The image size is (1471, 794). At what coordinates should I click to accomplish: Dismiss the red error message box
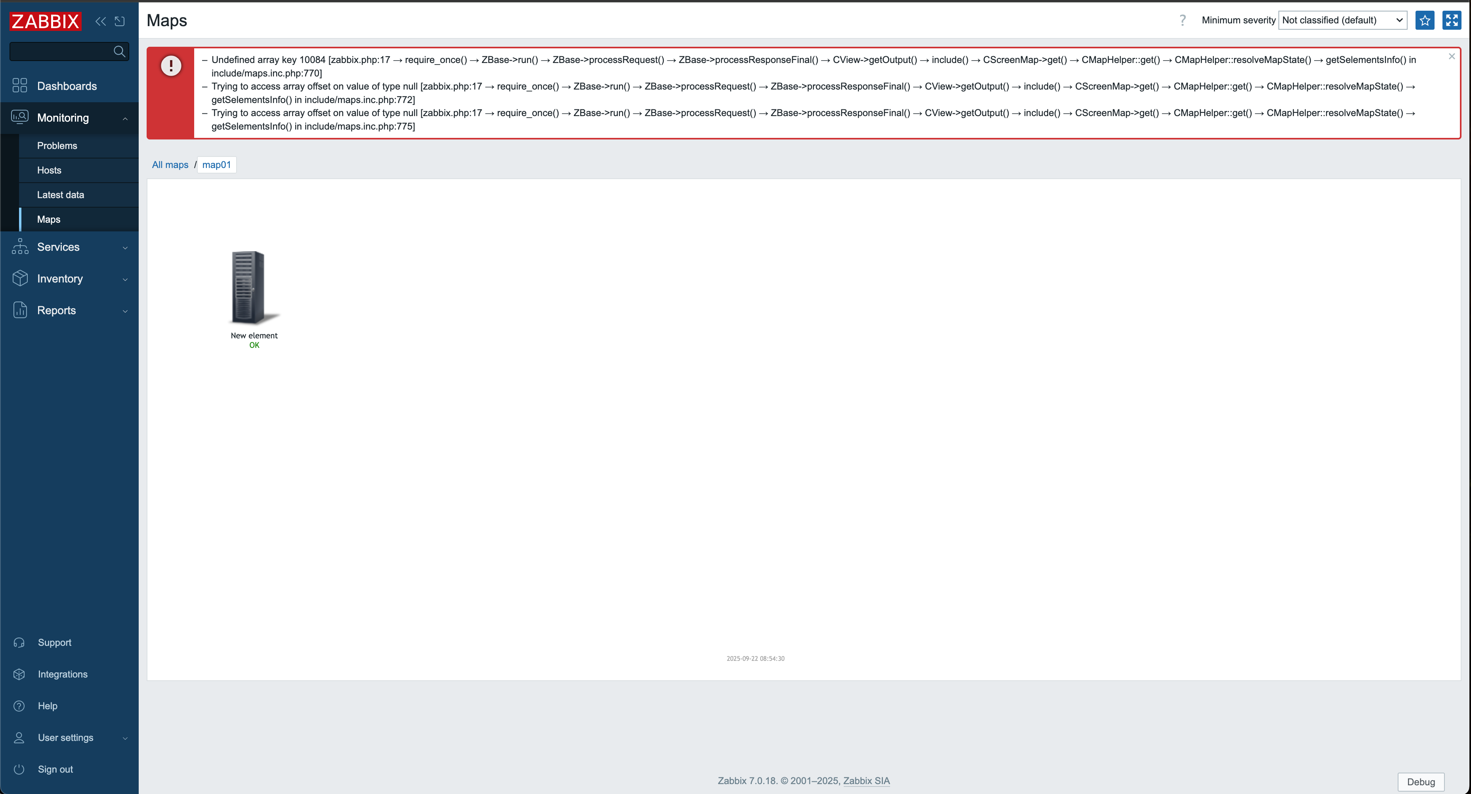tap(1452, 57)
